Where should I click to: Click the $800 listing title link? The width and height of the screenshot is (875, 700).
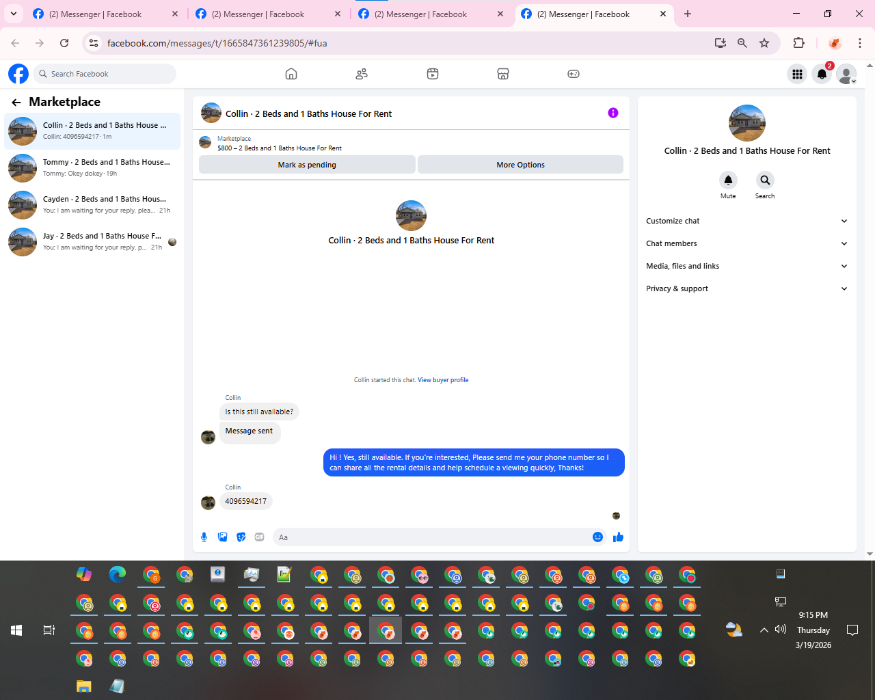280,148
